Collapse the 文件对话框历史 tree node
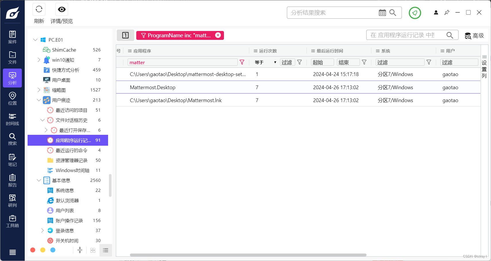The image size is (491, 261). click(43, 120)
